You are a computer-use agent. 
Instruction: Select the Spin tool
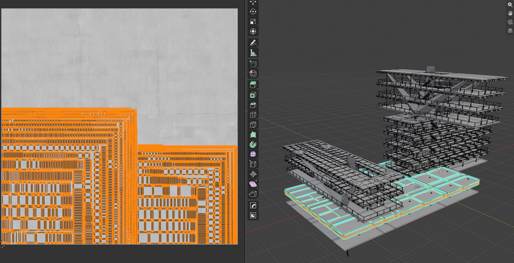[x=253, y=144]
